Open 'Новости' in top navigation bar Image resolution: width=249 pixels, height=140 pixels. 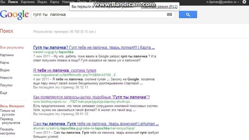tap(68, 2)
